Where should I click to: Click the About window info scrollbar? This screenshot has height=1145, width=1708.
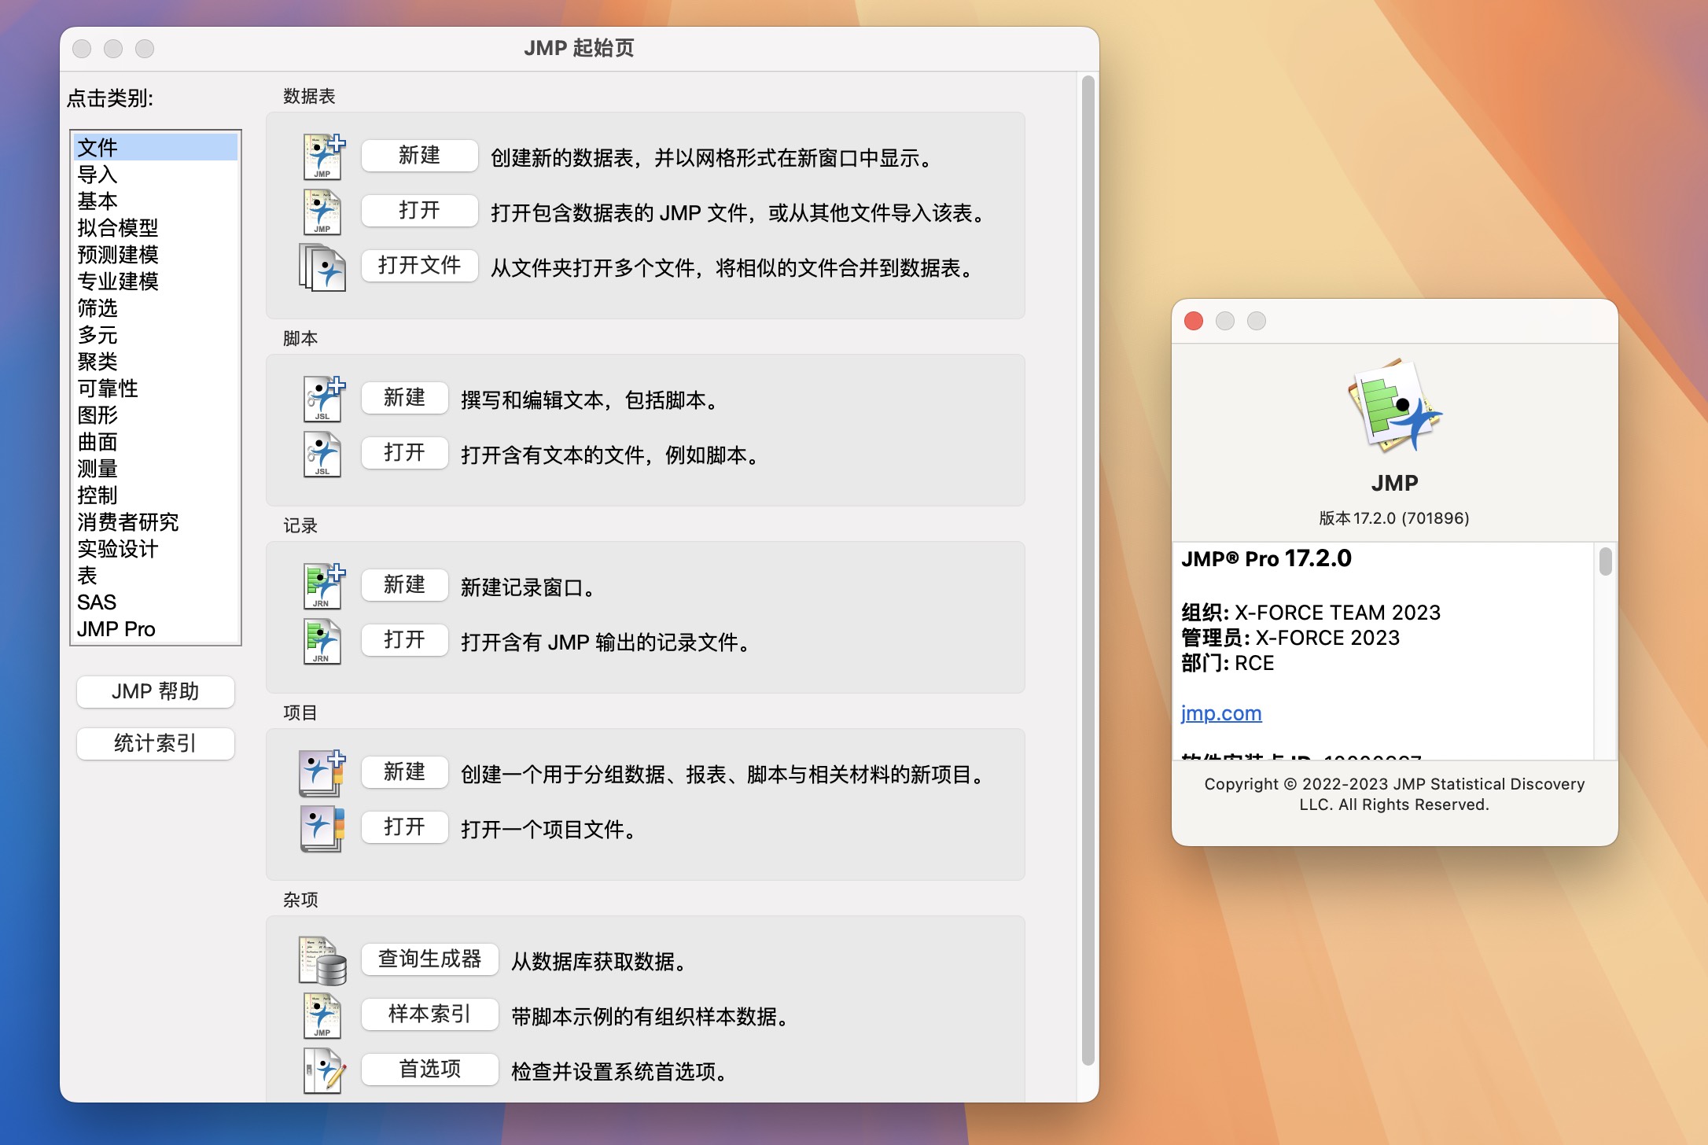[x=1605, y=561]
